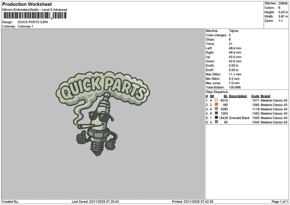290x205 pixels.
Task: Click the Max Stitch value "11.1 mm"
Action: pos(235,74)
